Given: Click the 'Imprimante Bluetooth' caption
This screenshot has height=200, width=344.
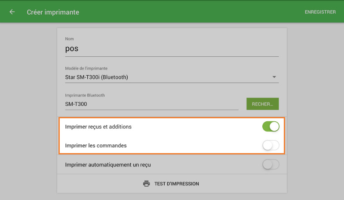Looking at the screenshot, I should tap(85, 95).
